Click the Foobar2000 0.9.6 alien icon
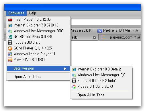The width and height of the screenshot is (145, 111). 10,43
